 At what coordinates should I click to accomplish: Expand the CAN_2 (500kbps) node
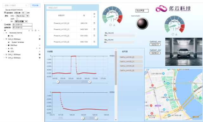point(4,58)
